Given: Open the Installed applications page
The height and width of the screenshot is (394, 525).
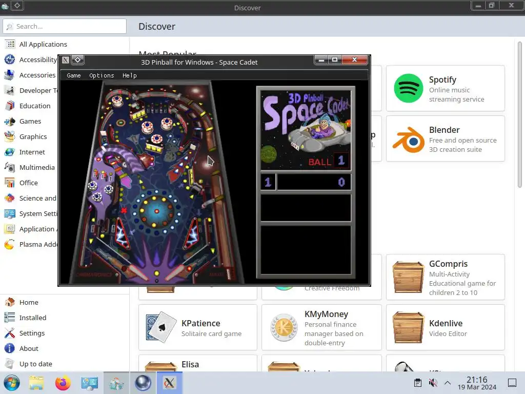Looking at the screenshot, I should 64,318.
